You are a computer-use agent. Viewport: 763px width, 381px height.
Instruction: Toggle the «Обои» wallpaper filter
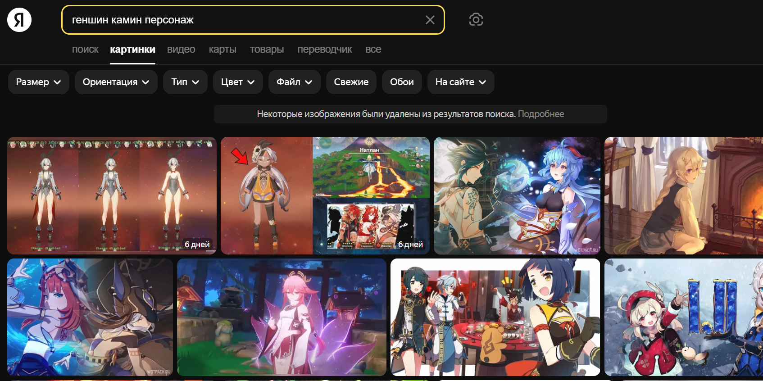click(x=402, y=82)
